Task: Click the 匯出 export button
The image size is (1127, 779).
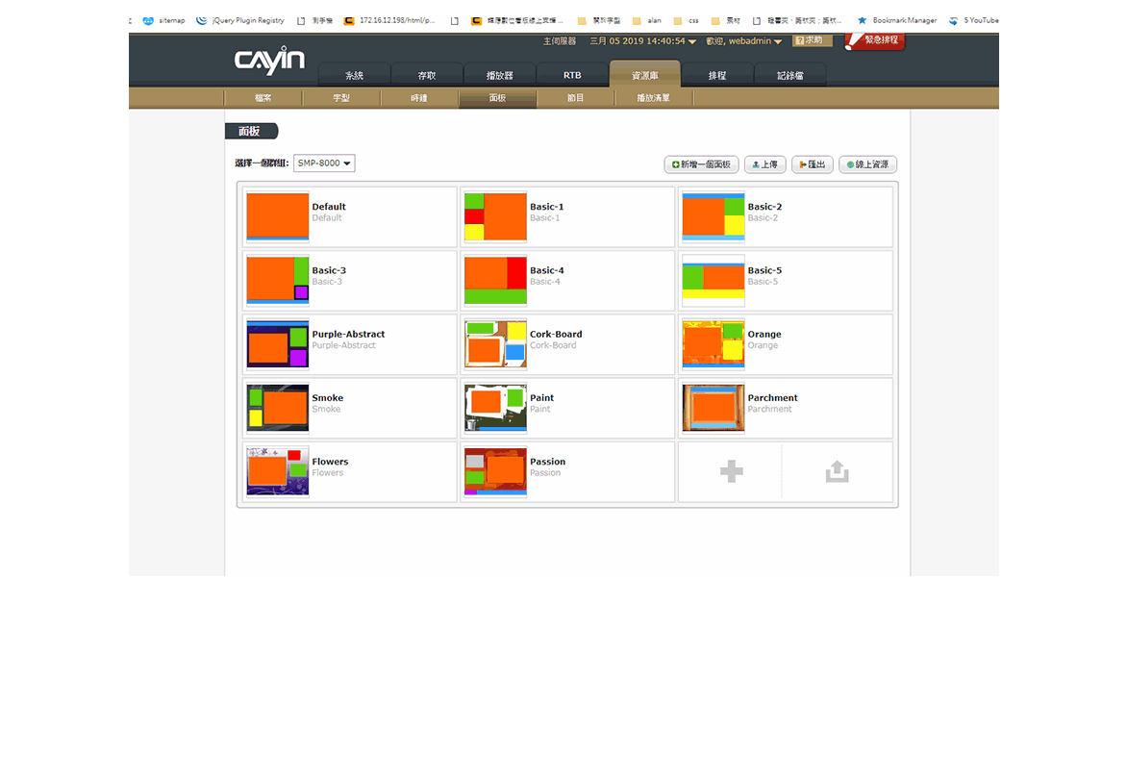Action: [x=813, y=164]
